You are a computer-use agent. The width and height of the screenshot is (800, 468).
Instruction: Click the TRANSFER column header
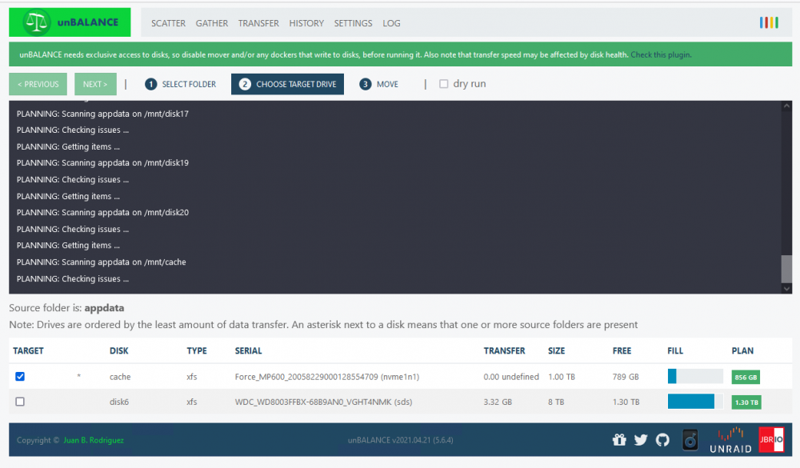pos(504,350)
